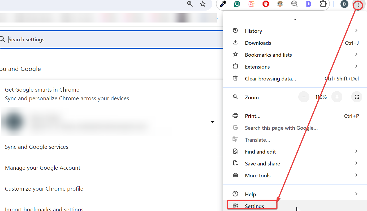The image size is (367, 211).
Task: Open the profile avatar labeled D
Action: tap(344, 4)
